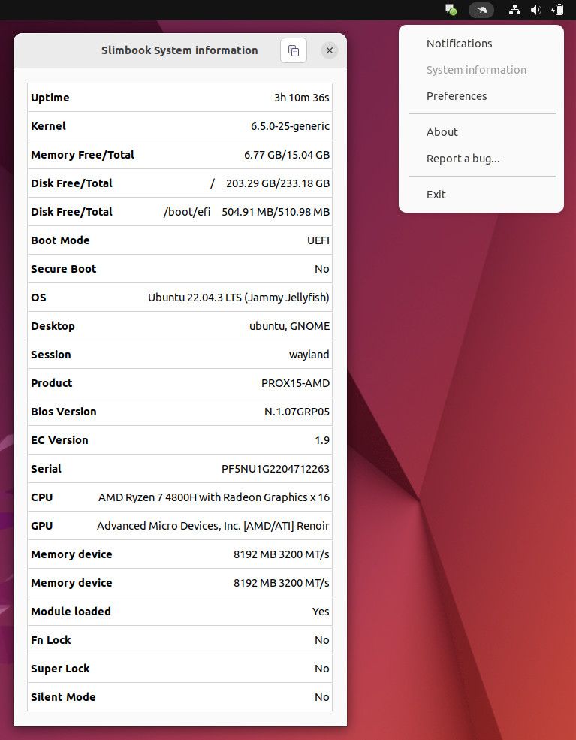Select Notifications from the tray menu
Viewport: 576px width, 740px height.
(459, 44)
